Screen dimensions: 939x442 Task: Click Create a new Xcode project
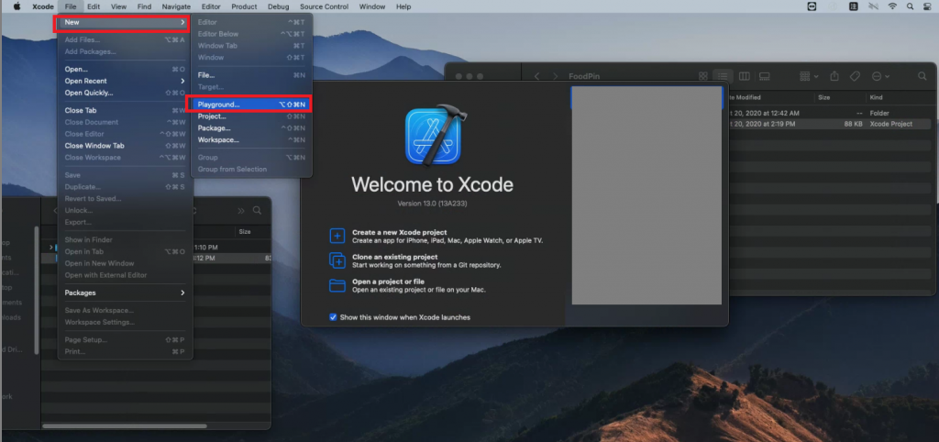pyautogui.click(x=436, y=236)
